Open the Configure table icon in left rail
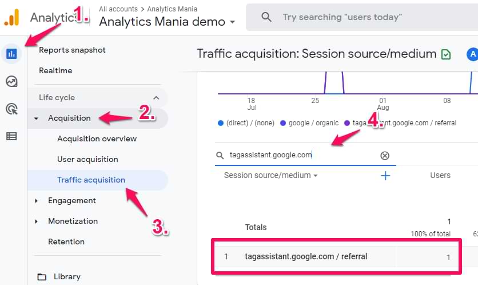Image resolution: width=478 pixels, height=285 pixels. click(11, 136)
